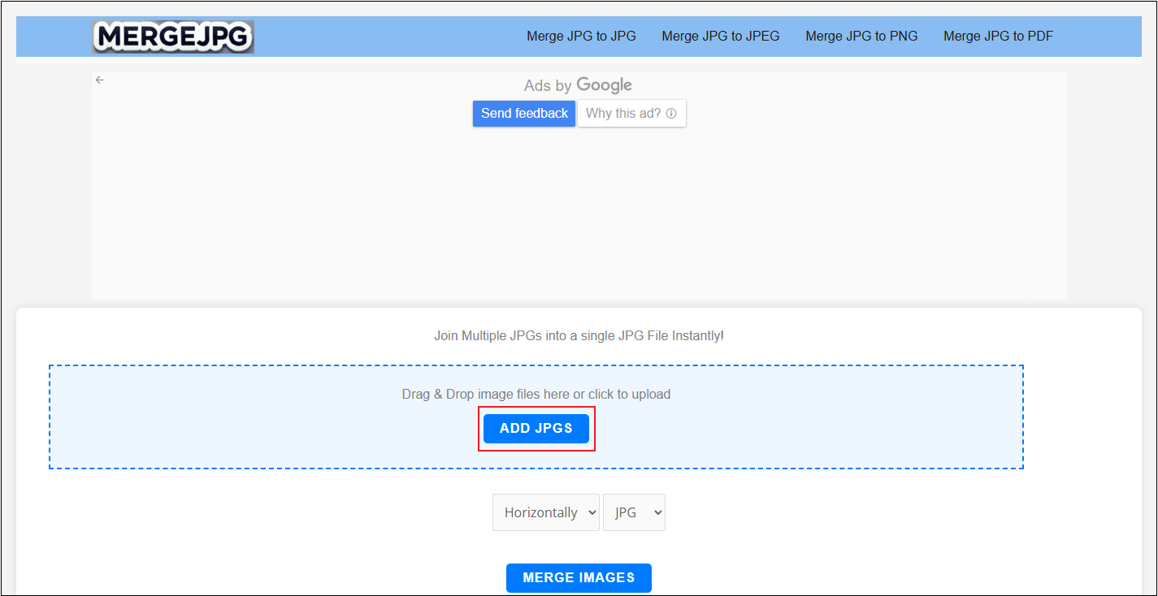Screen dimensions: 1158x596
Task: Click the info icon beside "Why this ad?"
Action: coord(670,113)
